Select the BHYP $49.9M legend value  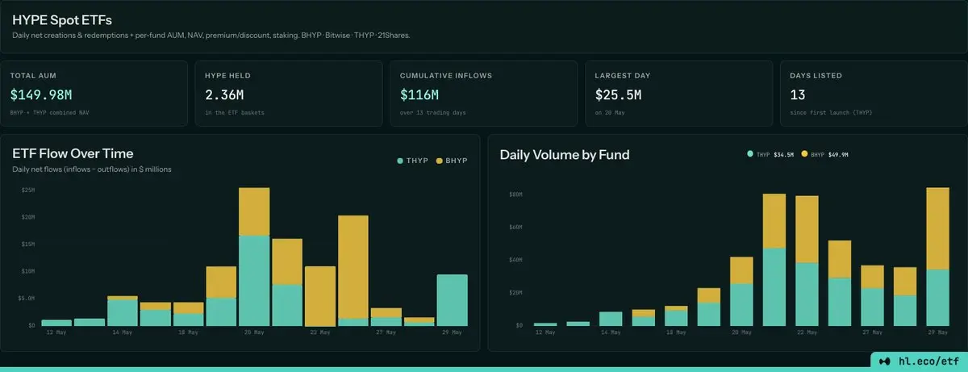(x=838, y=153)
